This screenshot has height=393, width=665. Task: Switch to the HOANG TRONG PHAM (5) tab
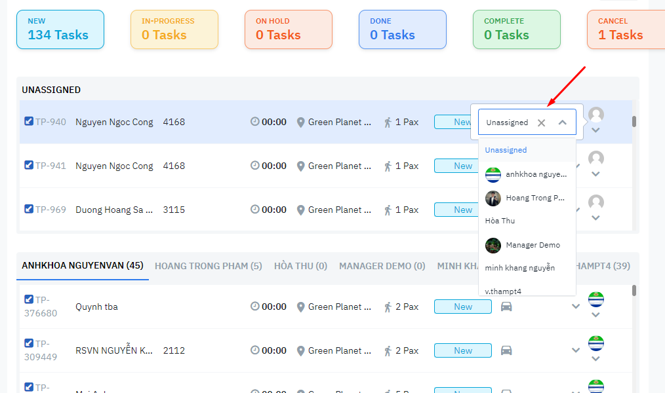[x=208, y=266]
